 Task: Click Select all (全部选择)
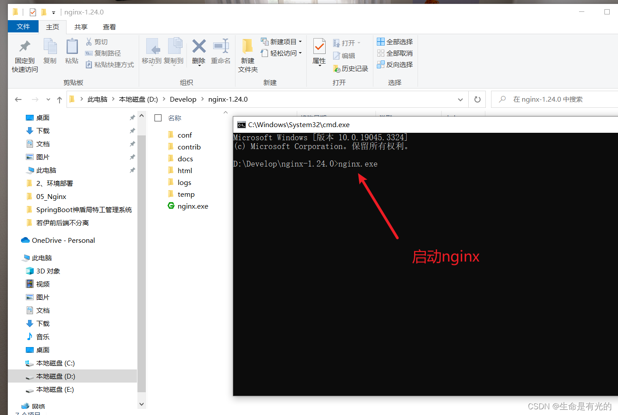pos(395,42)
